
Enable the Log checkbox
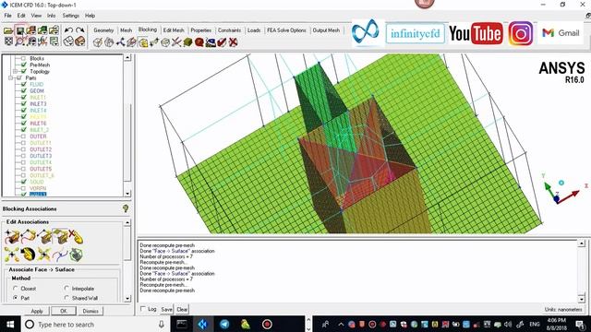point(143,309)
